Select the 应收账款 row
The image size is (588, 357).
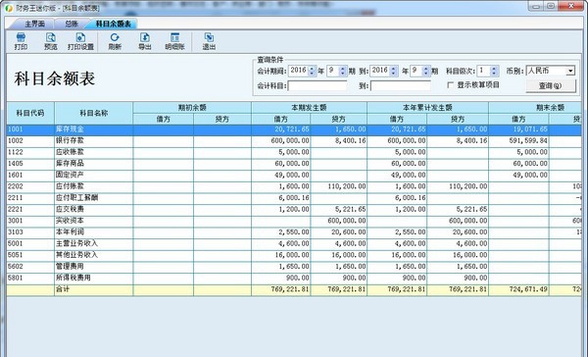click(x=294, y=152)
